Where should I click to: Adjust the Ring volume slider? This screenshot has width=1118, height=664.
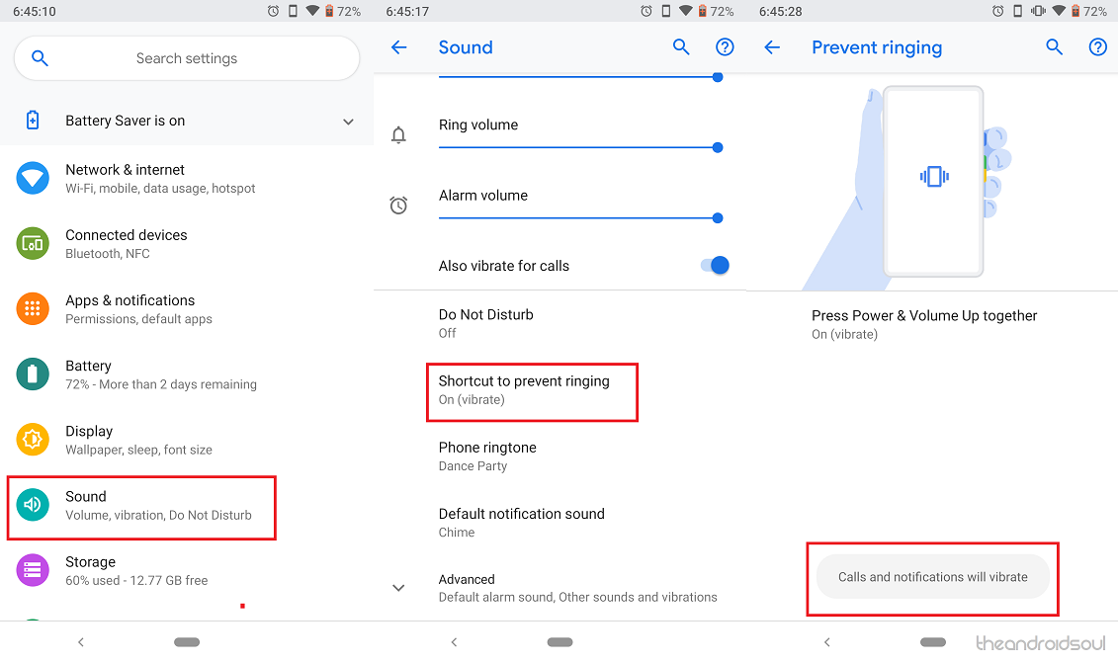point(578,147)
